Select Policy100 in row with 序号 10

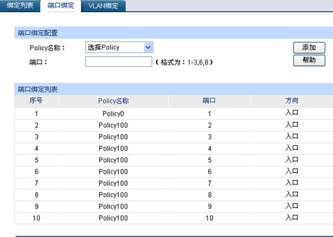(113, 218)
